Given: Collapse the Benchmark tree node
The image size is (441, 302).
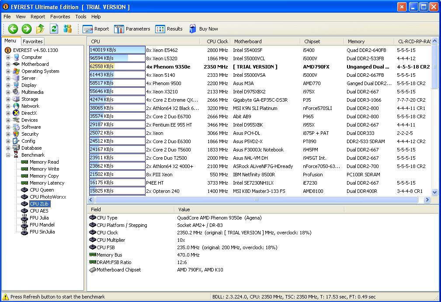Looking at the screenshot, I should 8,155.
